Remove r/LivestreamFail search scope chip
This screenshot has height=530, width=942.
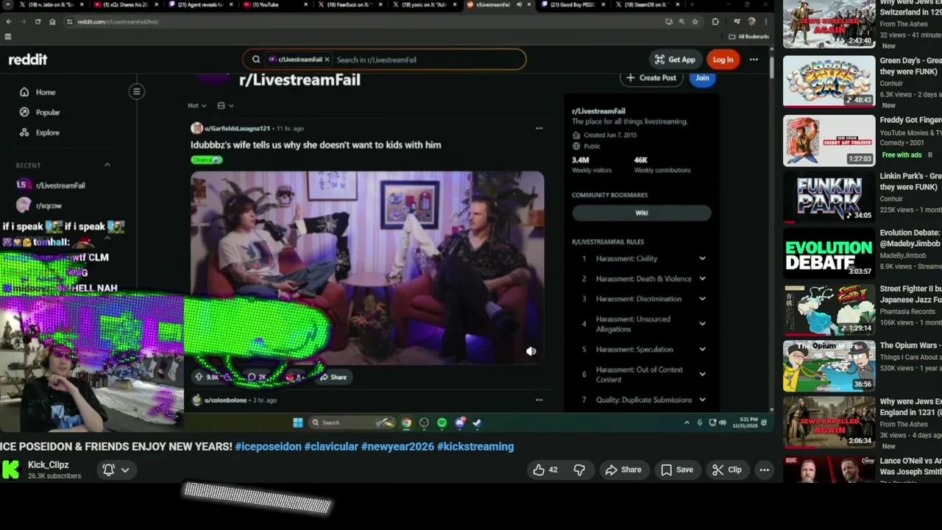327,60
